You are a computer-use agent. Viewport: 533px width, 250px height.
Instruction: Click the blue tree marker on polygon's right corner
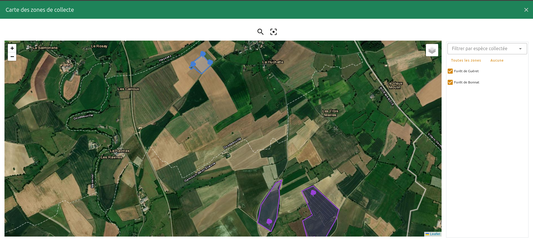(210, 62)
